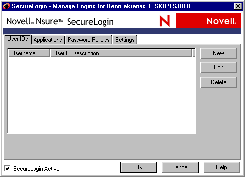245x177 pixels.
Task: Click the red Novell N logo
Action: click(164, 21)
